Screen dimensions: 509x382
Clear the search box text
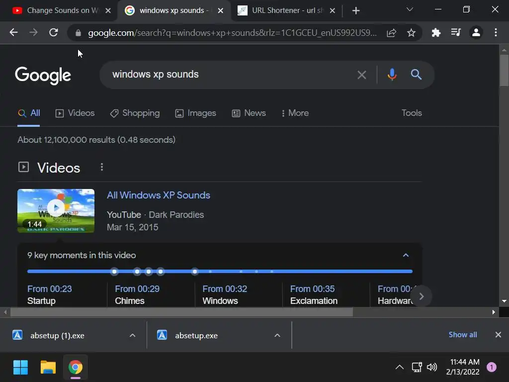tap(362, 75)
